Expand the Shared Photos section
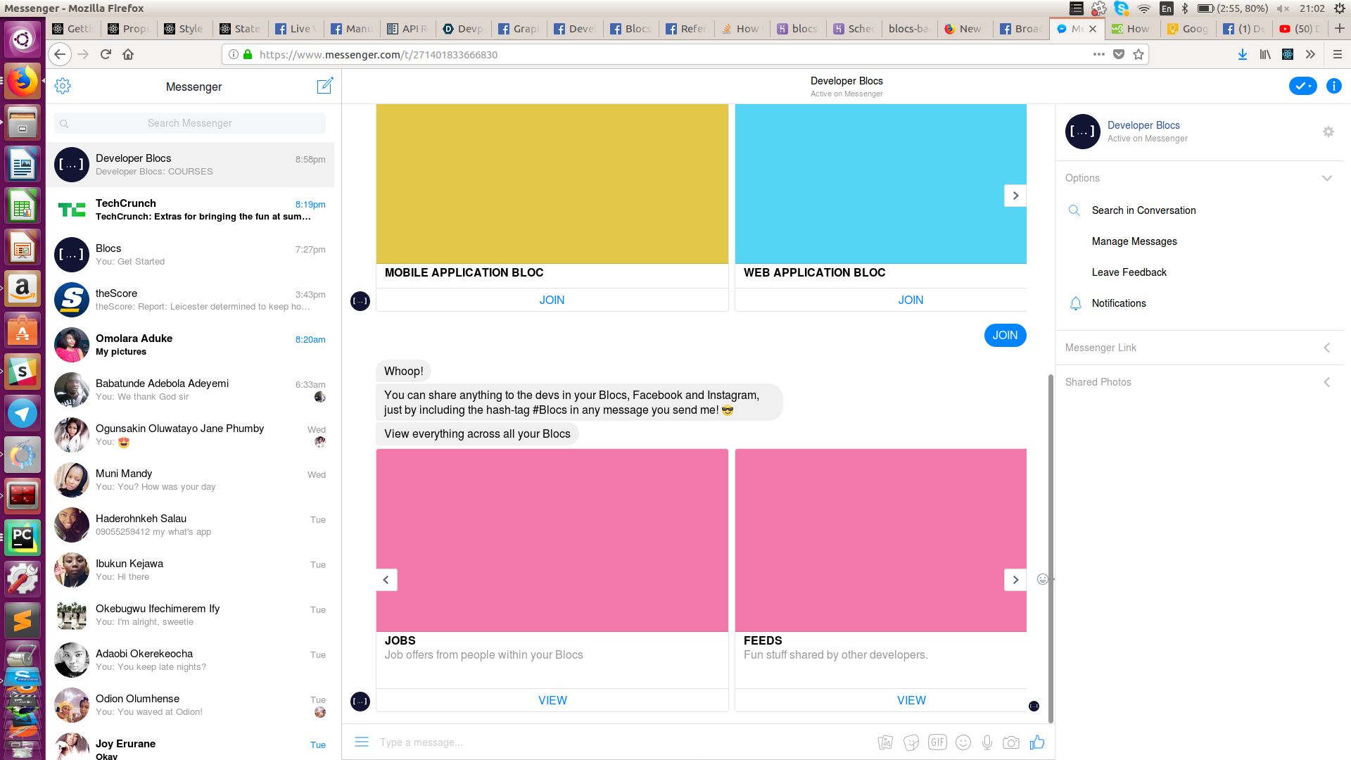Screen dimensions: 1351x760 click(1326, 382)
